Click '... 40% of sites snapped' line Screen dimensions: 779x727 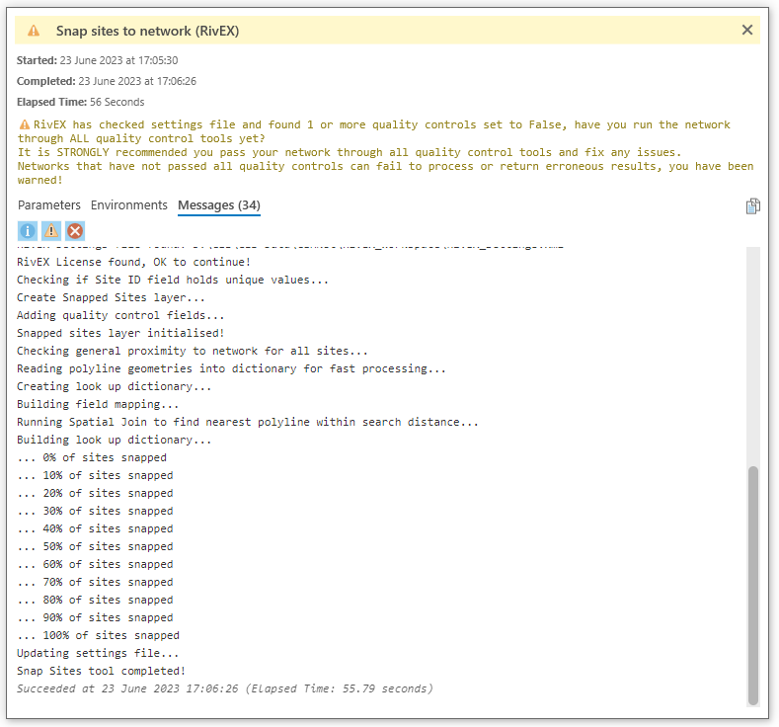(95, 528)
